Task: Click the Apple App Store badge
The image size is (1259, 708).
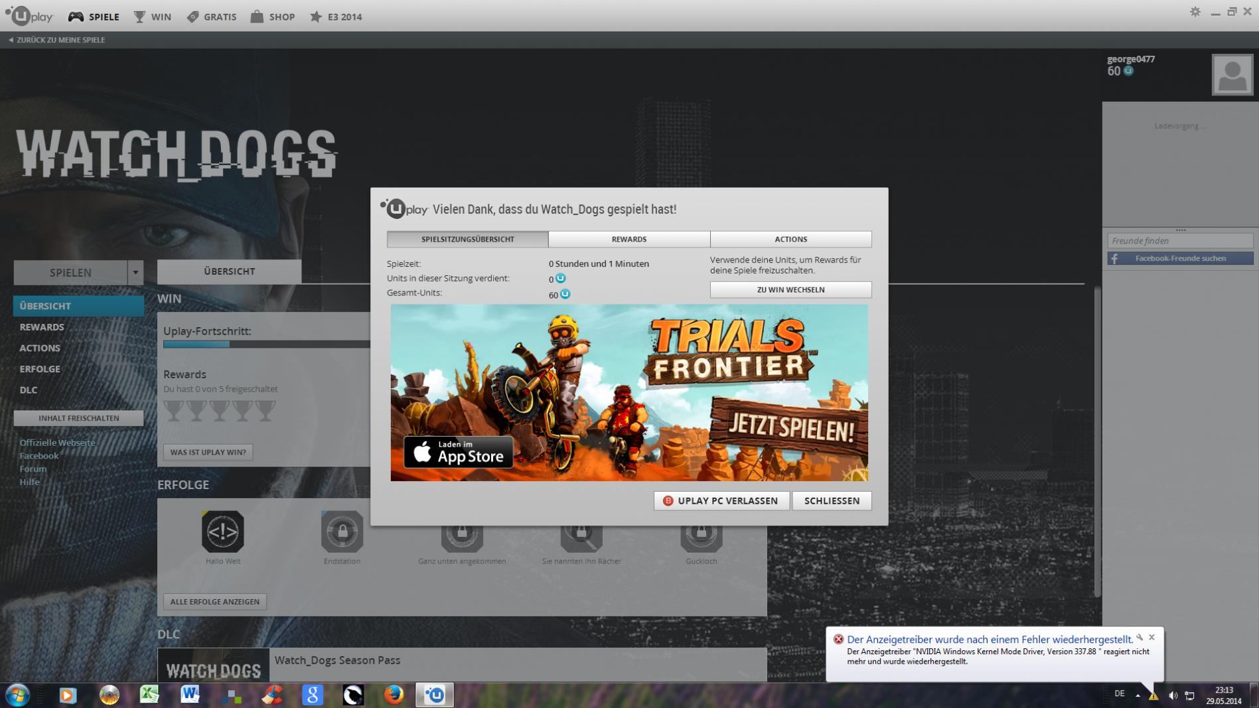Action: click(459, 452)
